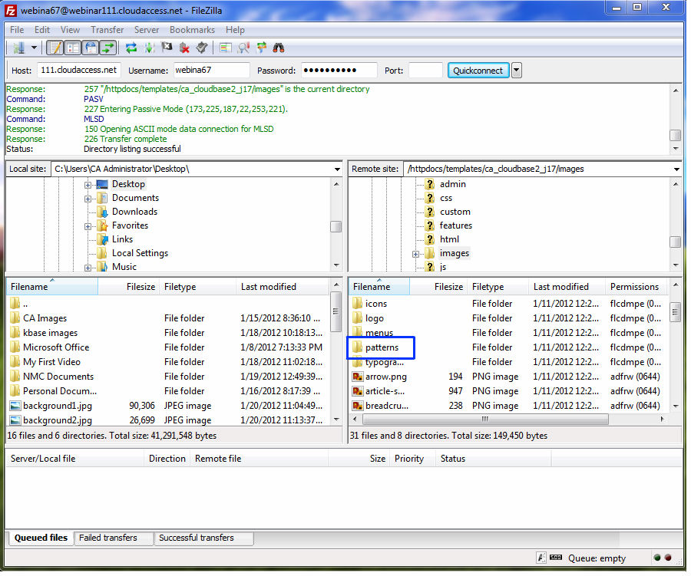This screenshot has width=691, height=576.
Task: Open the Edit menu
Action: [42, 30]
